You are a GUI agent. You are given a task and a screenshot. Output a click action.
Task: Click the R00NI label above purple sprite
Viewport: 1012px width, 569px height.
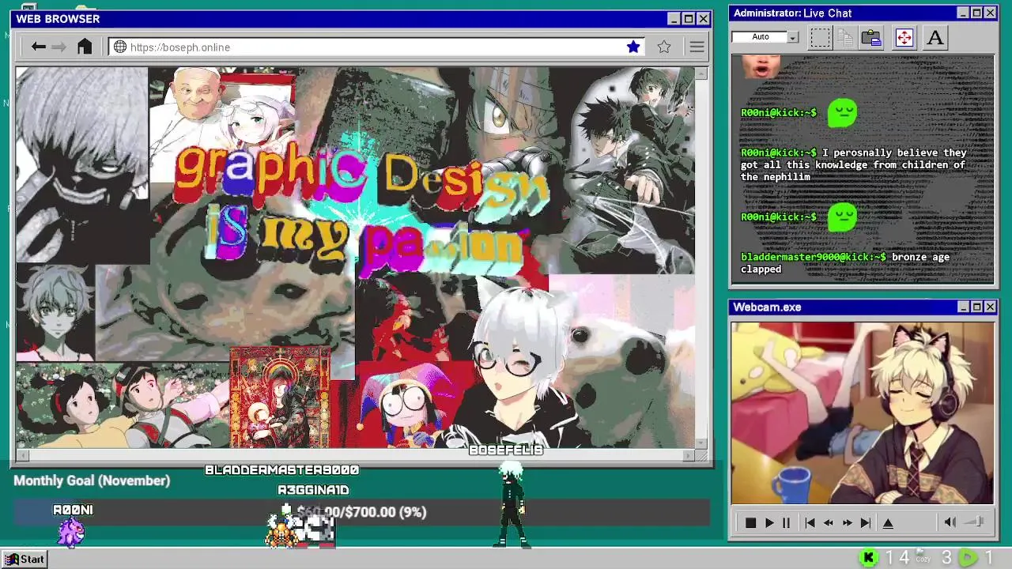(73, 510)
